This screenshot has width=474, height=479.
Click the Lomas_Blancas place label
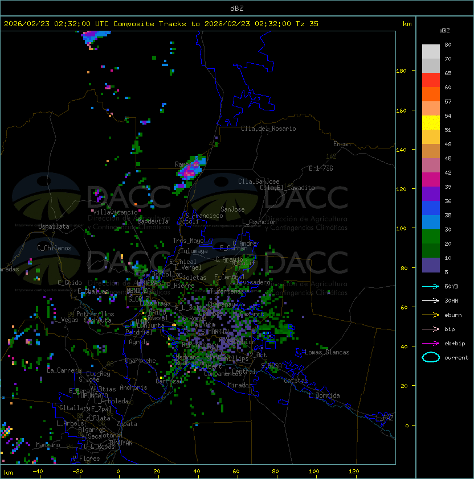pos(327,352)
